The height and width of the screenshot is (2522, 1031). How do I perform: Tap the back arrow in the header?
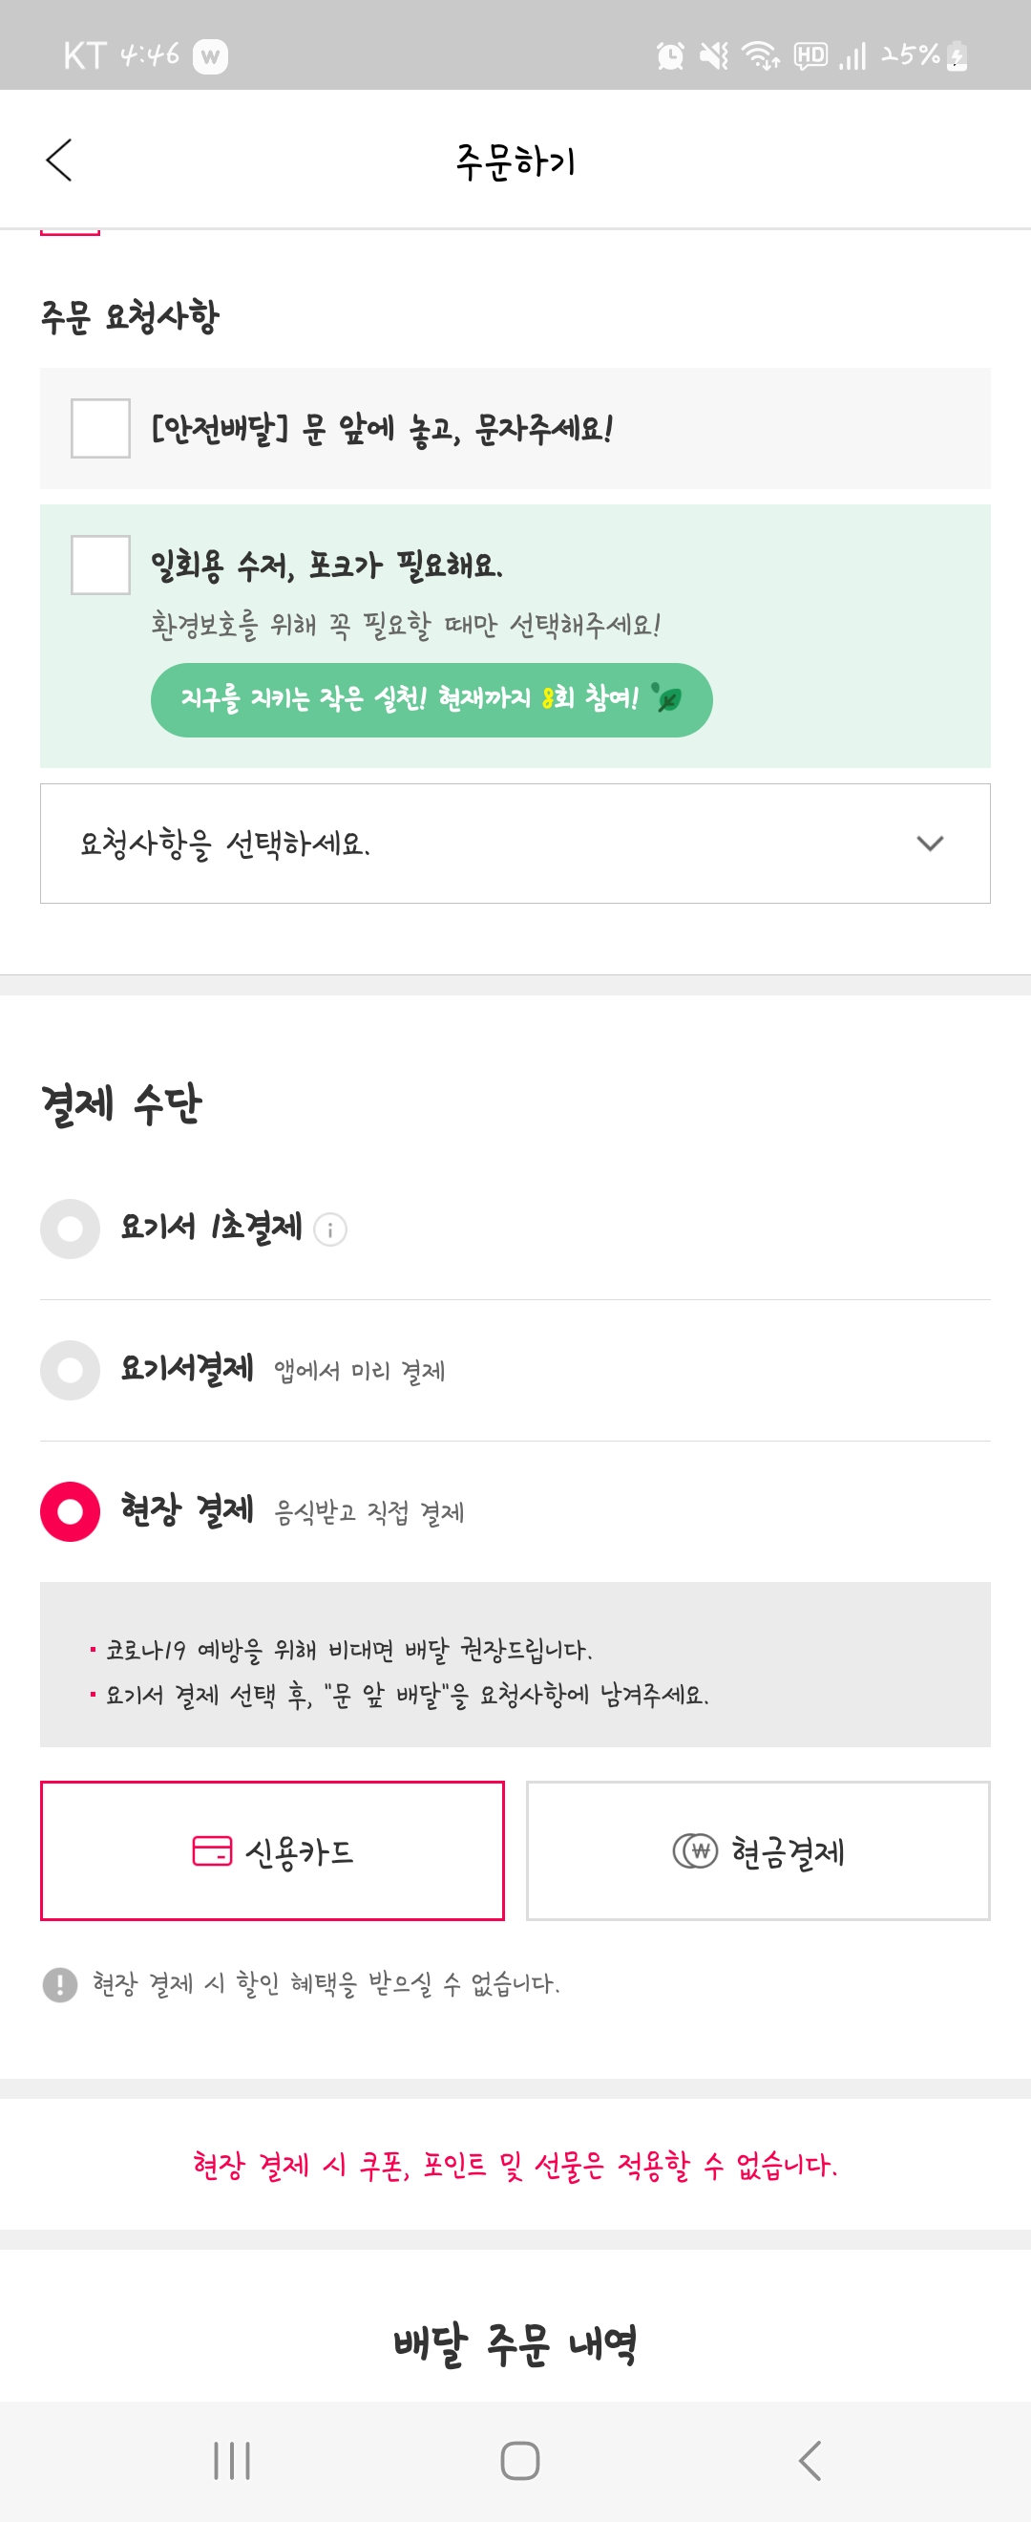coord(58,160)
